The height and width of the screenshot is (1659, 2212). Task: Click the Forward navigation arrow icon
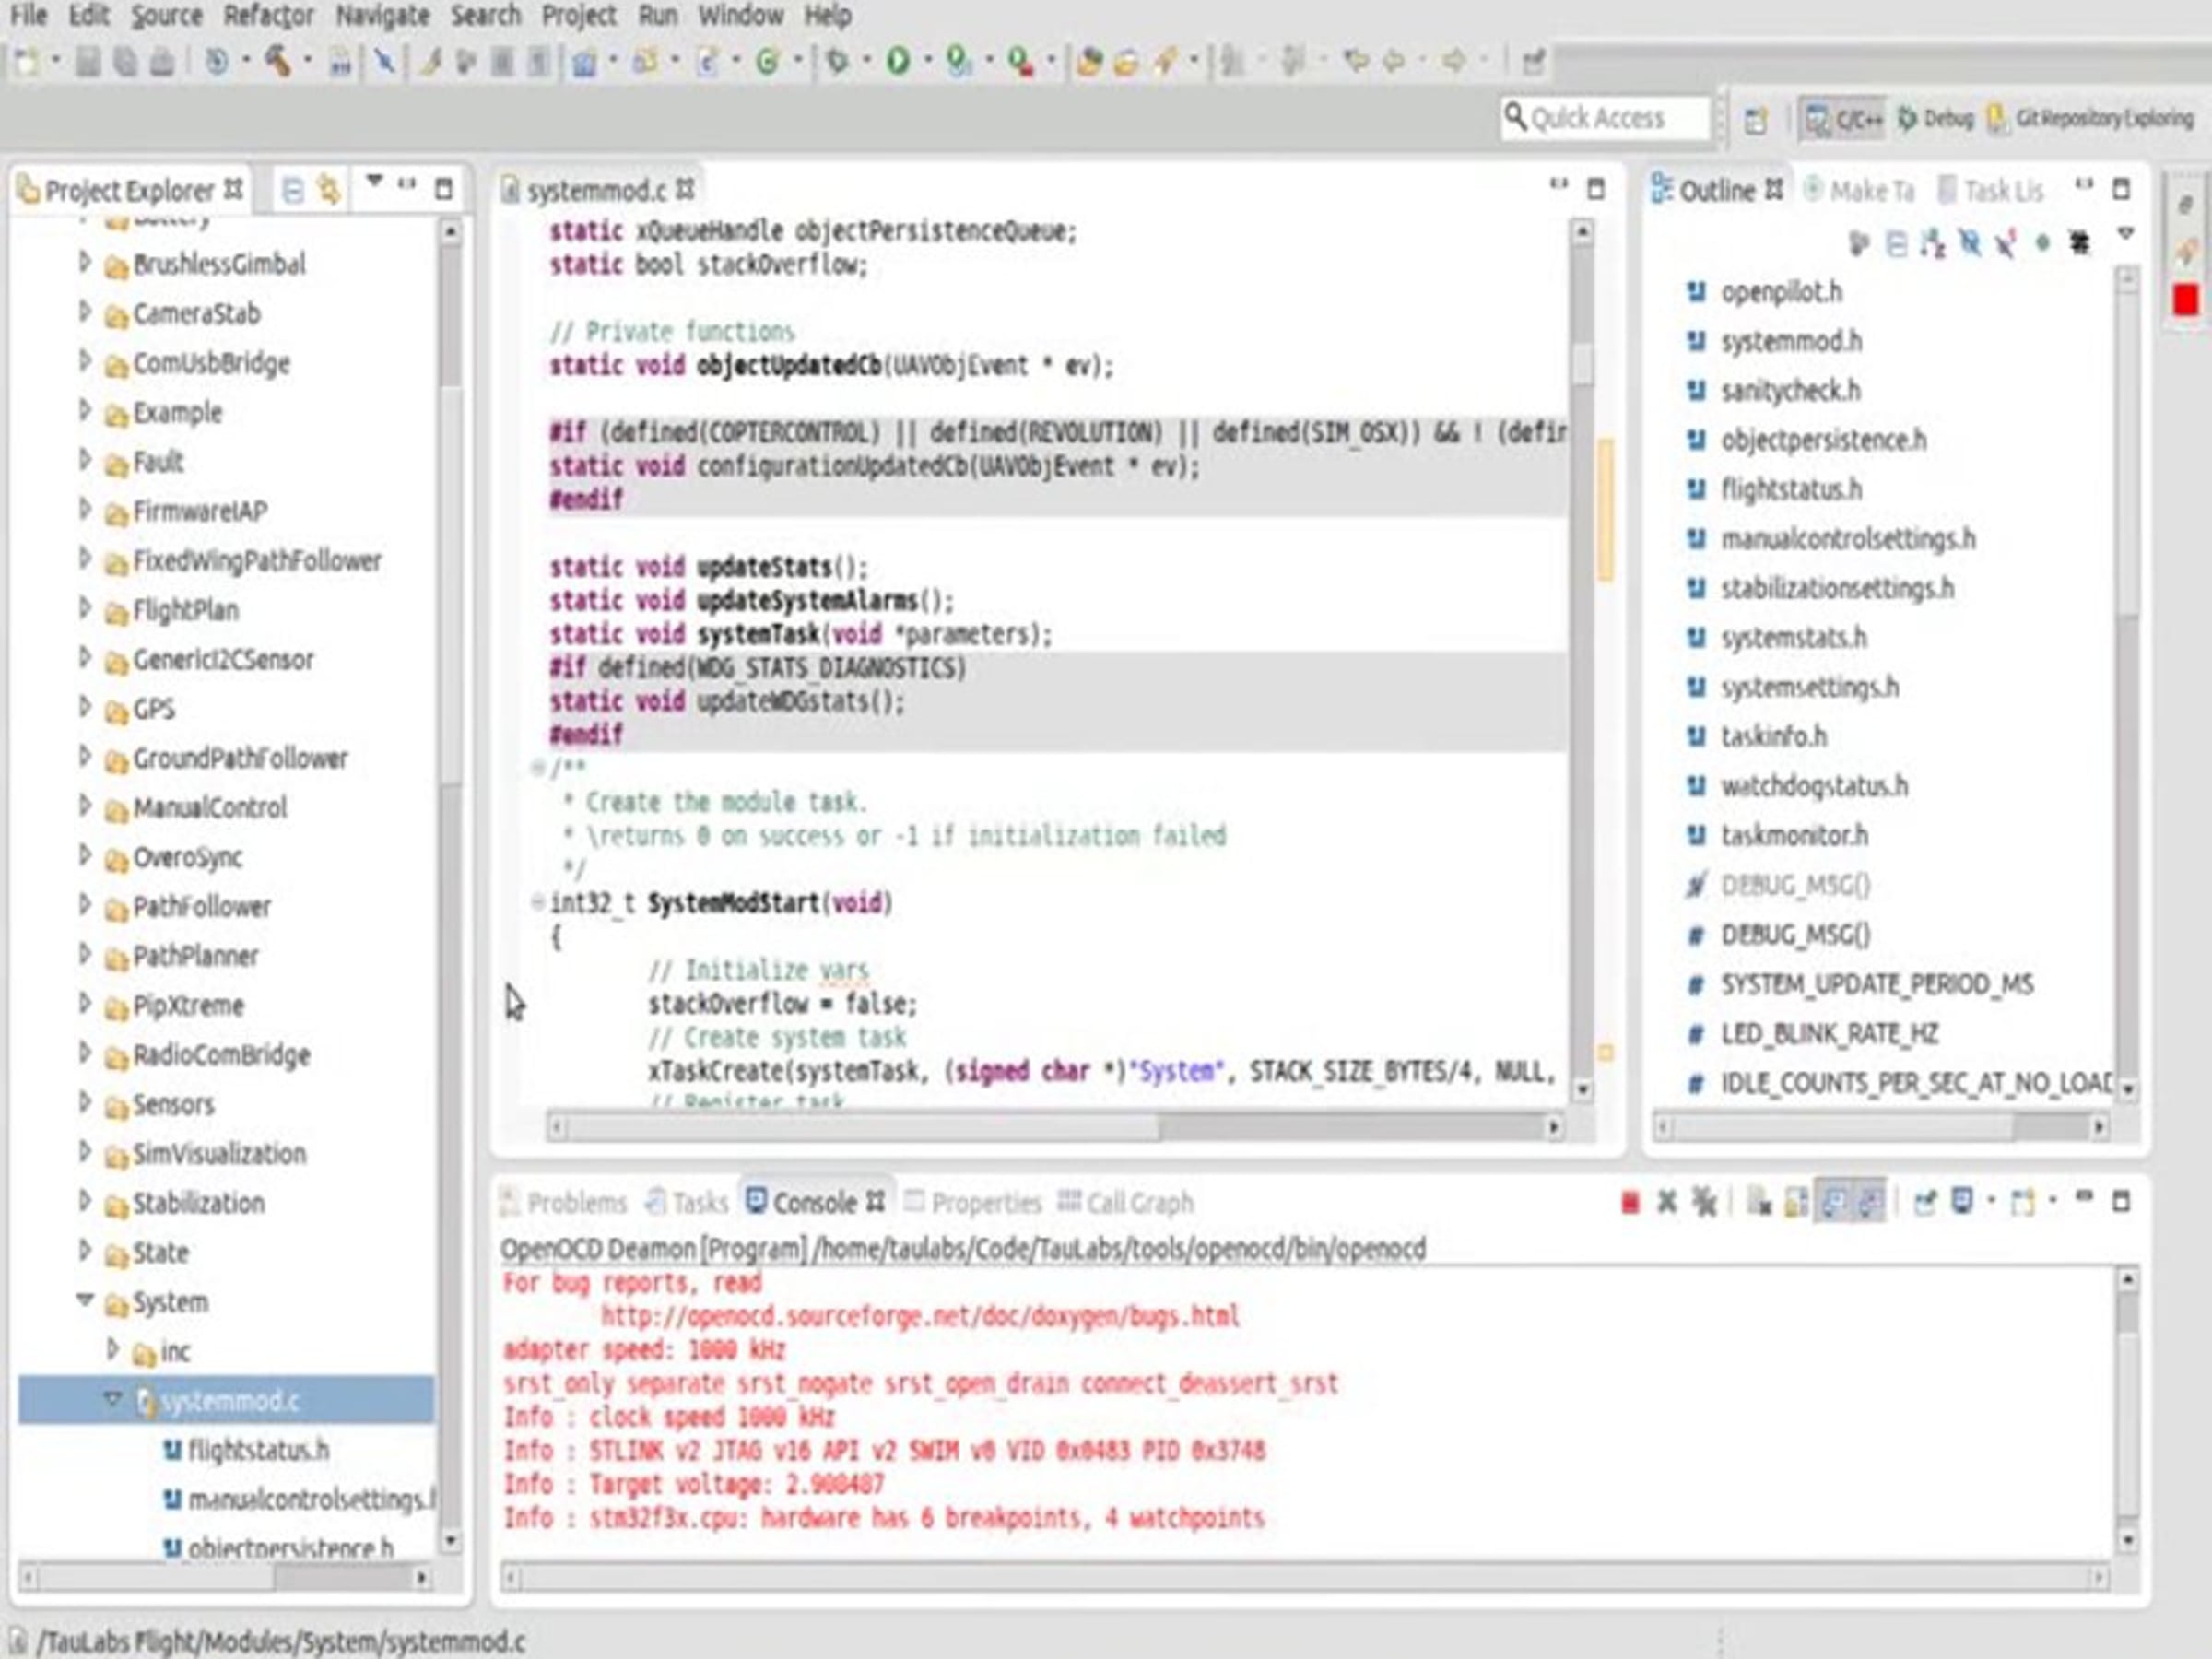point(1455,62)
